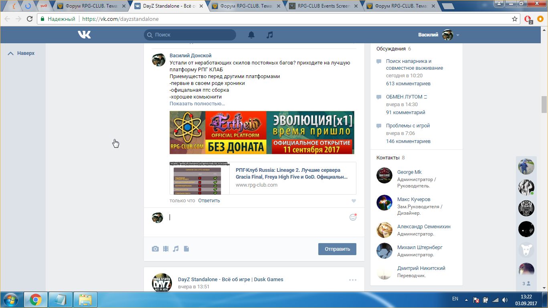548x308 pixels.
Task: Attach audio via the music note below comment box
Action: [176, 249]
